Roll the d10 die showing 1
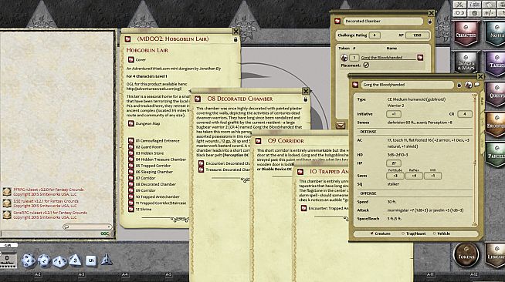 pyautogui.click(x=59, y=261)
